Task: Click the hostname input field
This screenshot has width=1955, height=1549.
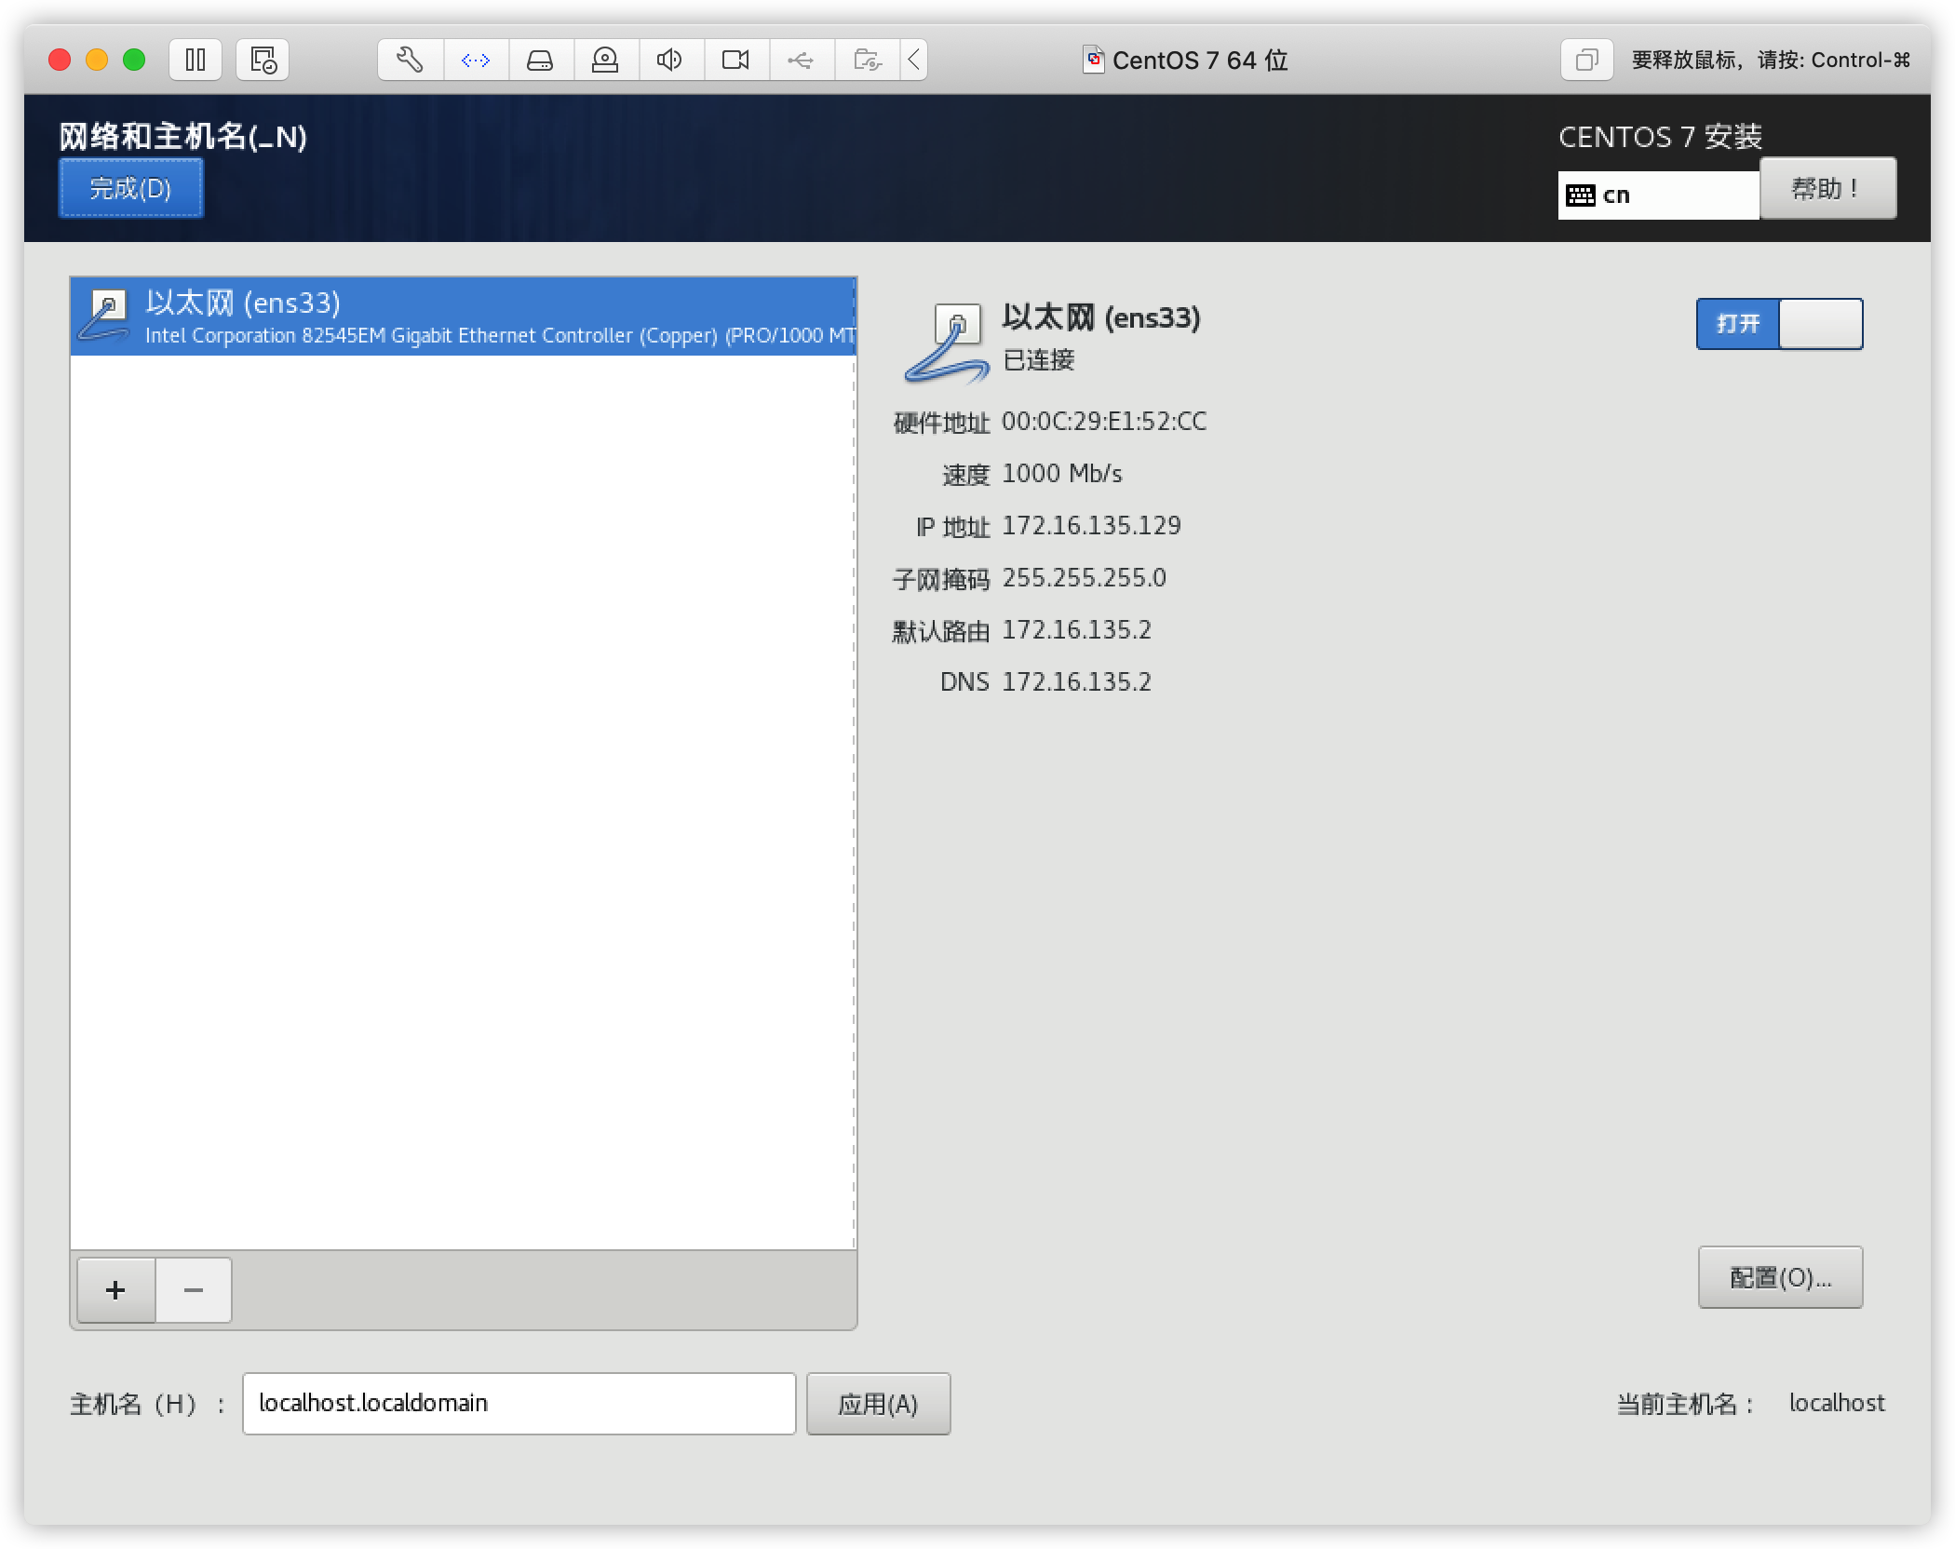Action: click(x=519, y=1404)
